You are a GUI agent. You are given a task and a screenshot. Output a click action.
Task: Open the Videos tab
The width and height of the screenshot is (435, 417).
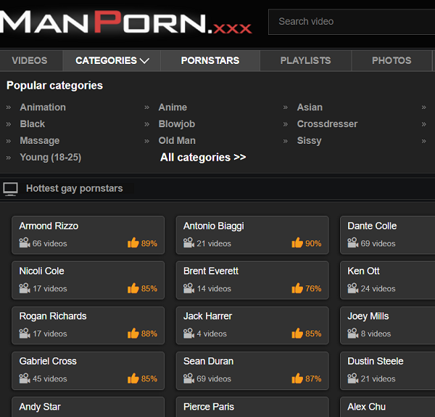tap(30, 60)
